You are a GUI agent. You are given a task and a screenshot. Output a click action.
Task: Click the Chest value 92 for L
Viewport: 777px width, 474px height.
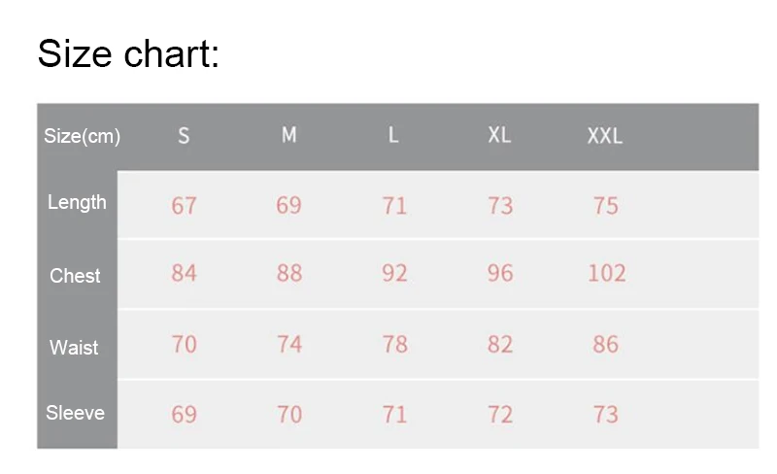pyautogui.click(x=395, y=273)
